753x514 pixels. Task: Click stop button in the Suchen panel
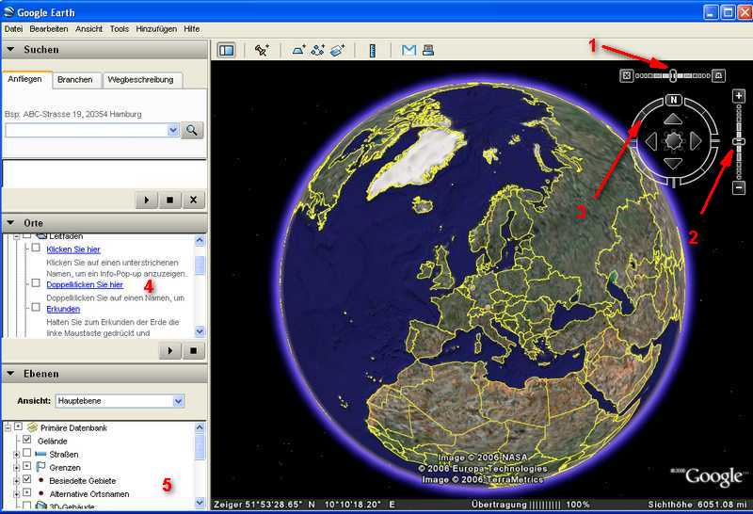[x=170, y=200]
